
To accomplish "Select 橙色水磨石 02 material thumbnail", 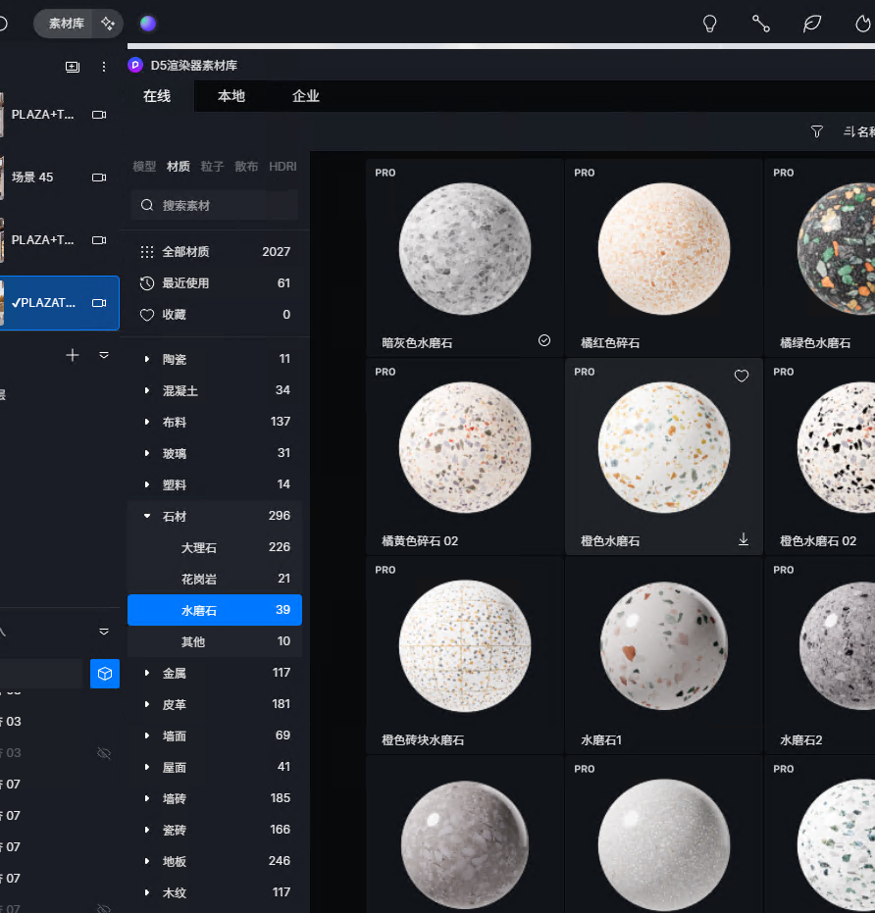I will (837, 448).
